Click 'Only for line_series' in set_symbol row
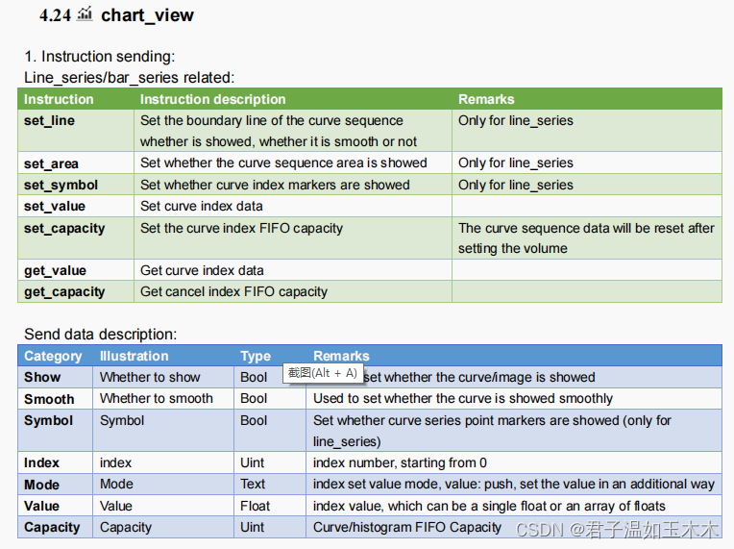This screenshot has width=734, height=549. pos(515,185)
